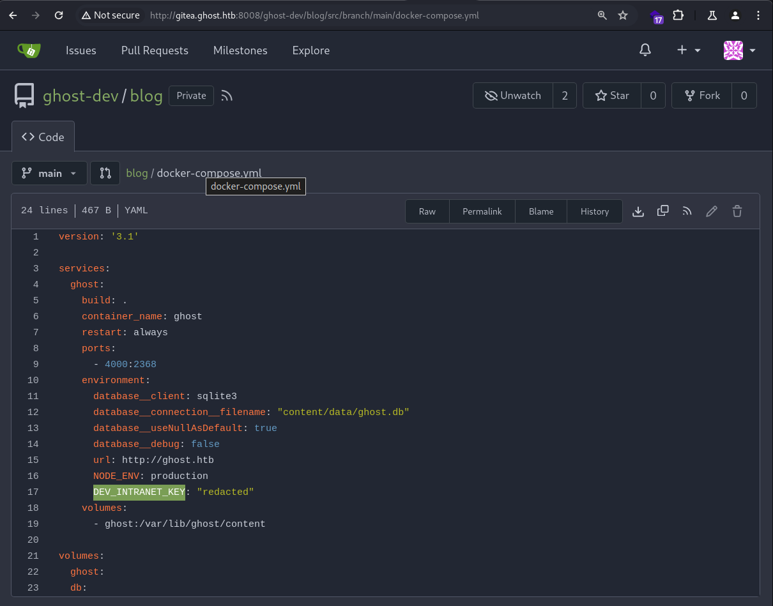Click the ghost:/var/lib/ghost/content volume entry
This screenshot has height=606, width=773.
point(185,524)
